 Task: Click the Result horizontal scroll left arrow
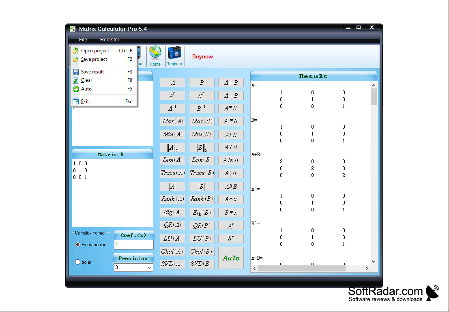click(x=254, y=269)
